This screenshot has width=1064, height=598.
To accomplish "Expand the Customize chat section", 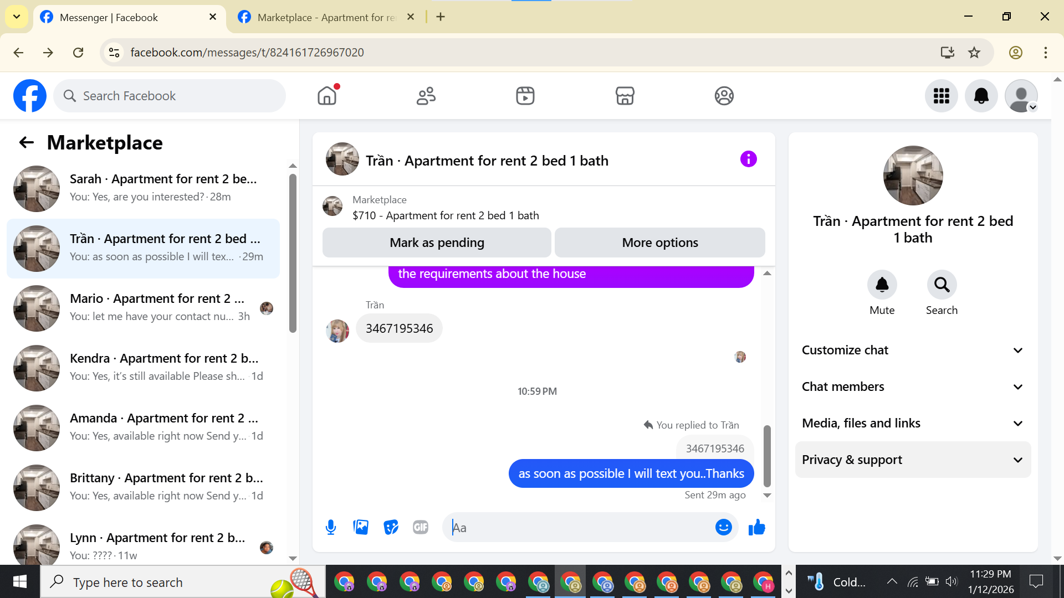I will coord(913,350).
